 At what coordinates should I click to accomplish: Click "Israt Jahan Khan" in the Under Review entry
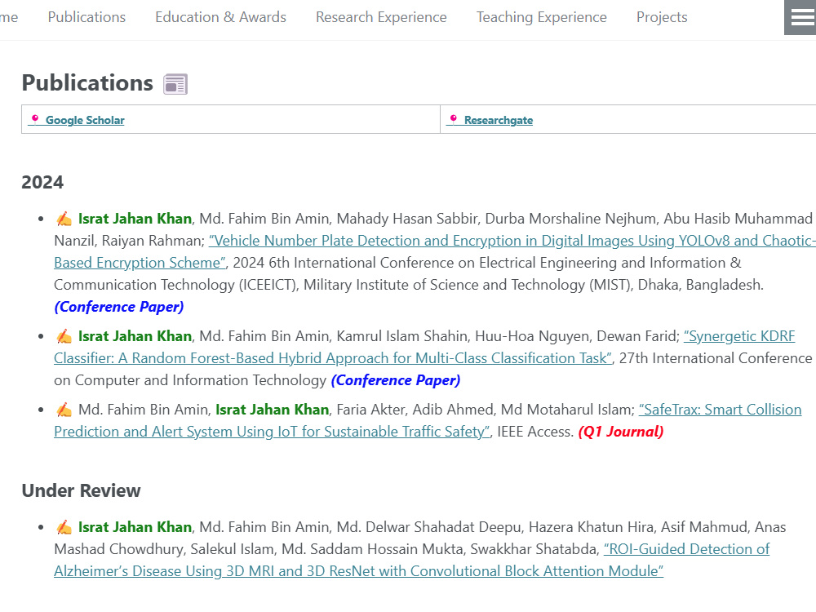[x=135, y=527]
